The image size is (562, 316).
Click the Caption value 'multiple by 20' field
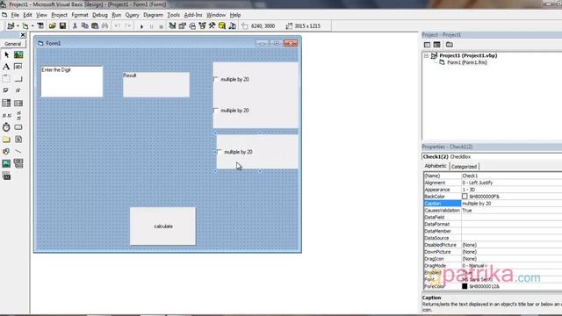tap(511, 204)
